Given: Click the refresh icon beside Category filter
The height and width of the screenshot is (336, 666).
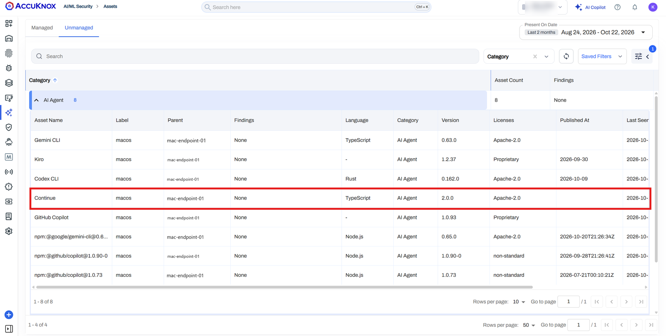Looking at the screenshot, I should click(566, 56).
